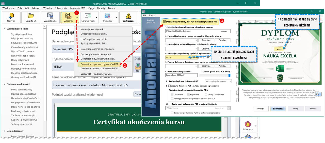Open the Odczytaj list folder icon

point(31,16)
